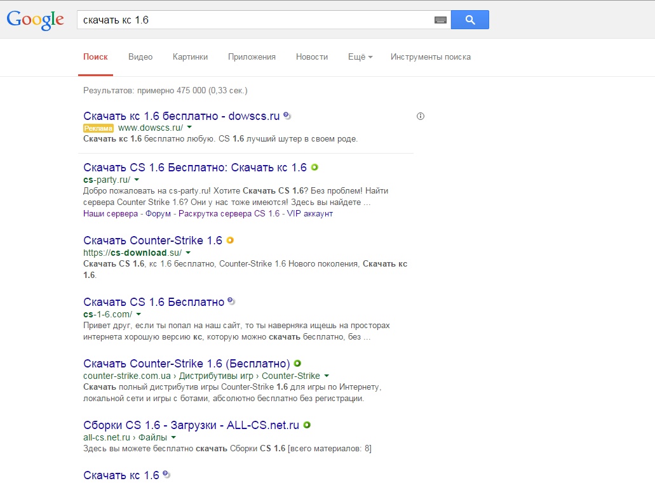Click the yellow Реклама ad label

[98, 128]
